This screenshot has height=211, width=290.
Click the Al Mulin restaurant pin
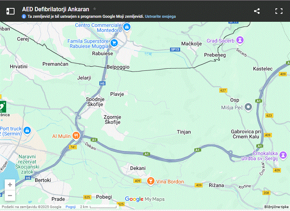point(76,136)
